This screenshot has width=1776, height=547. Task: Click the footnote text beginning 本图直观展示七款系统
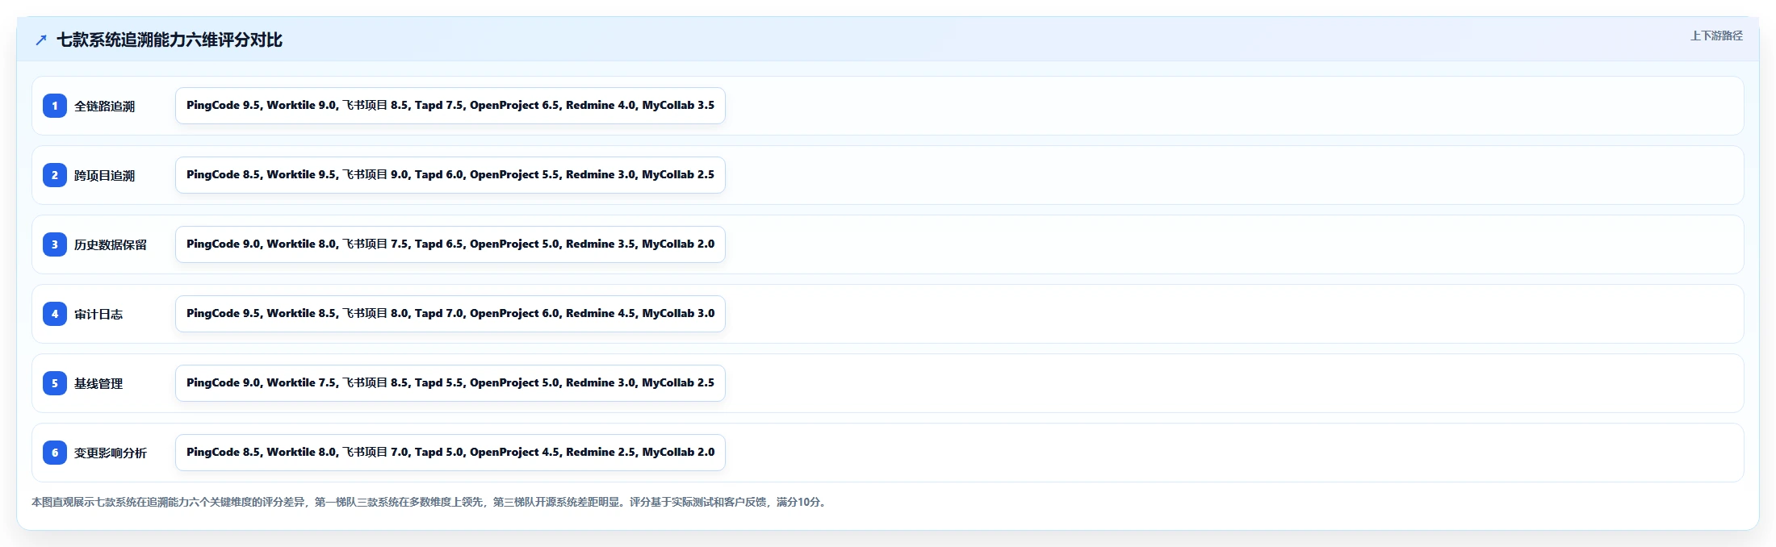(x=430, y=502)
